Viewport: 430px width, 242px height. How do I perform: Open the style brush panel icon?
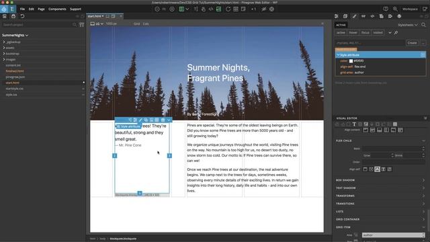pyautogui.click(x=354, y=16)
